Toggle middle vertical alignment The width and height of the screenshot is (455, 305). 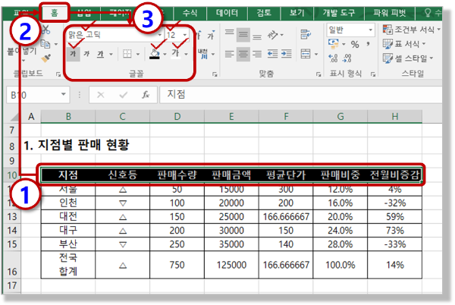243,35
